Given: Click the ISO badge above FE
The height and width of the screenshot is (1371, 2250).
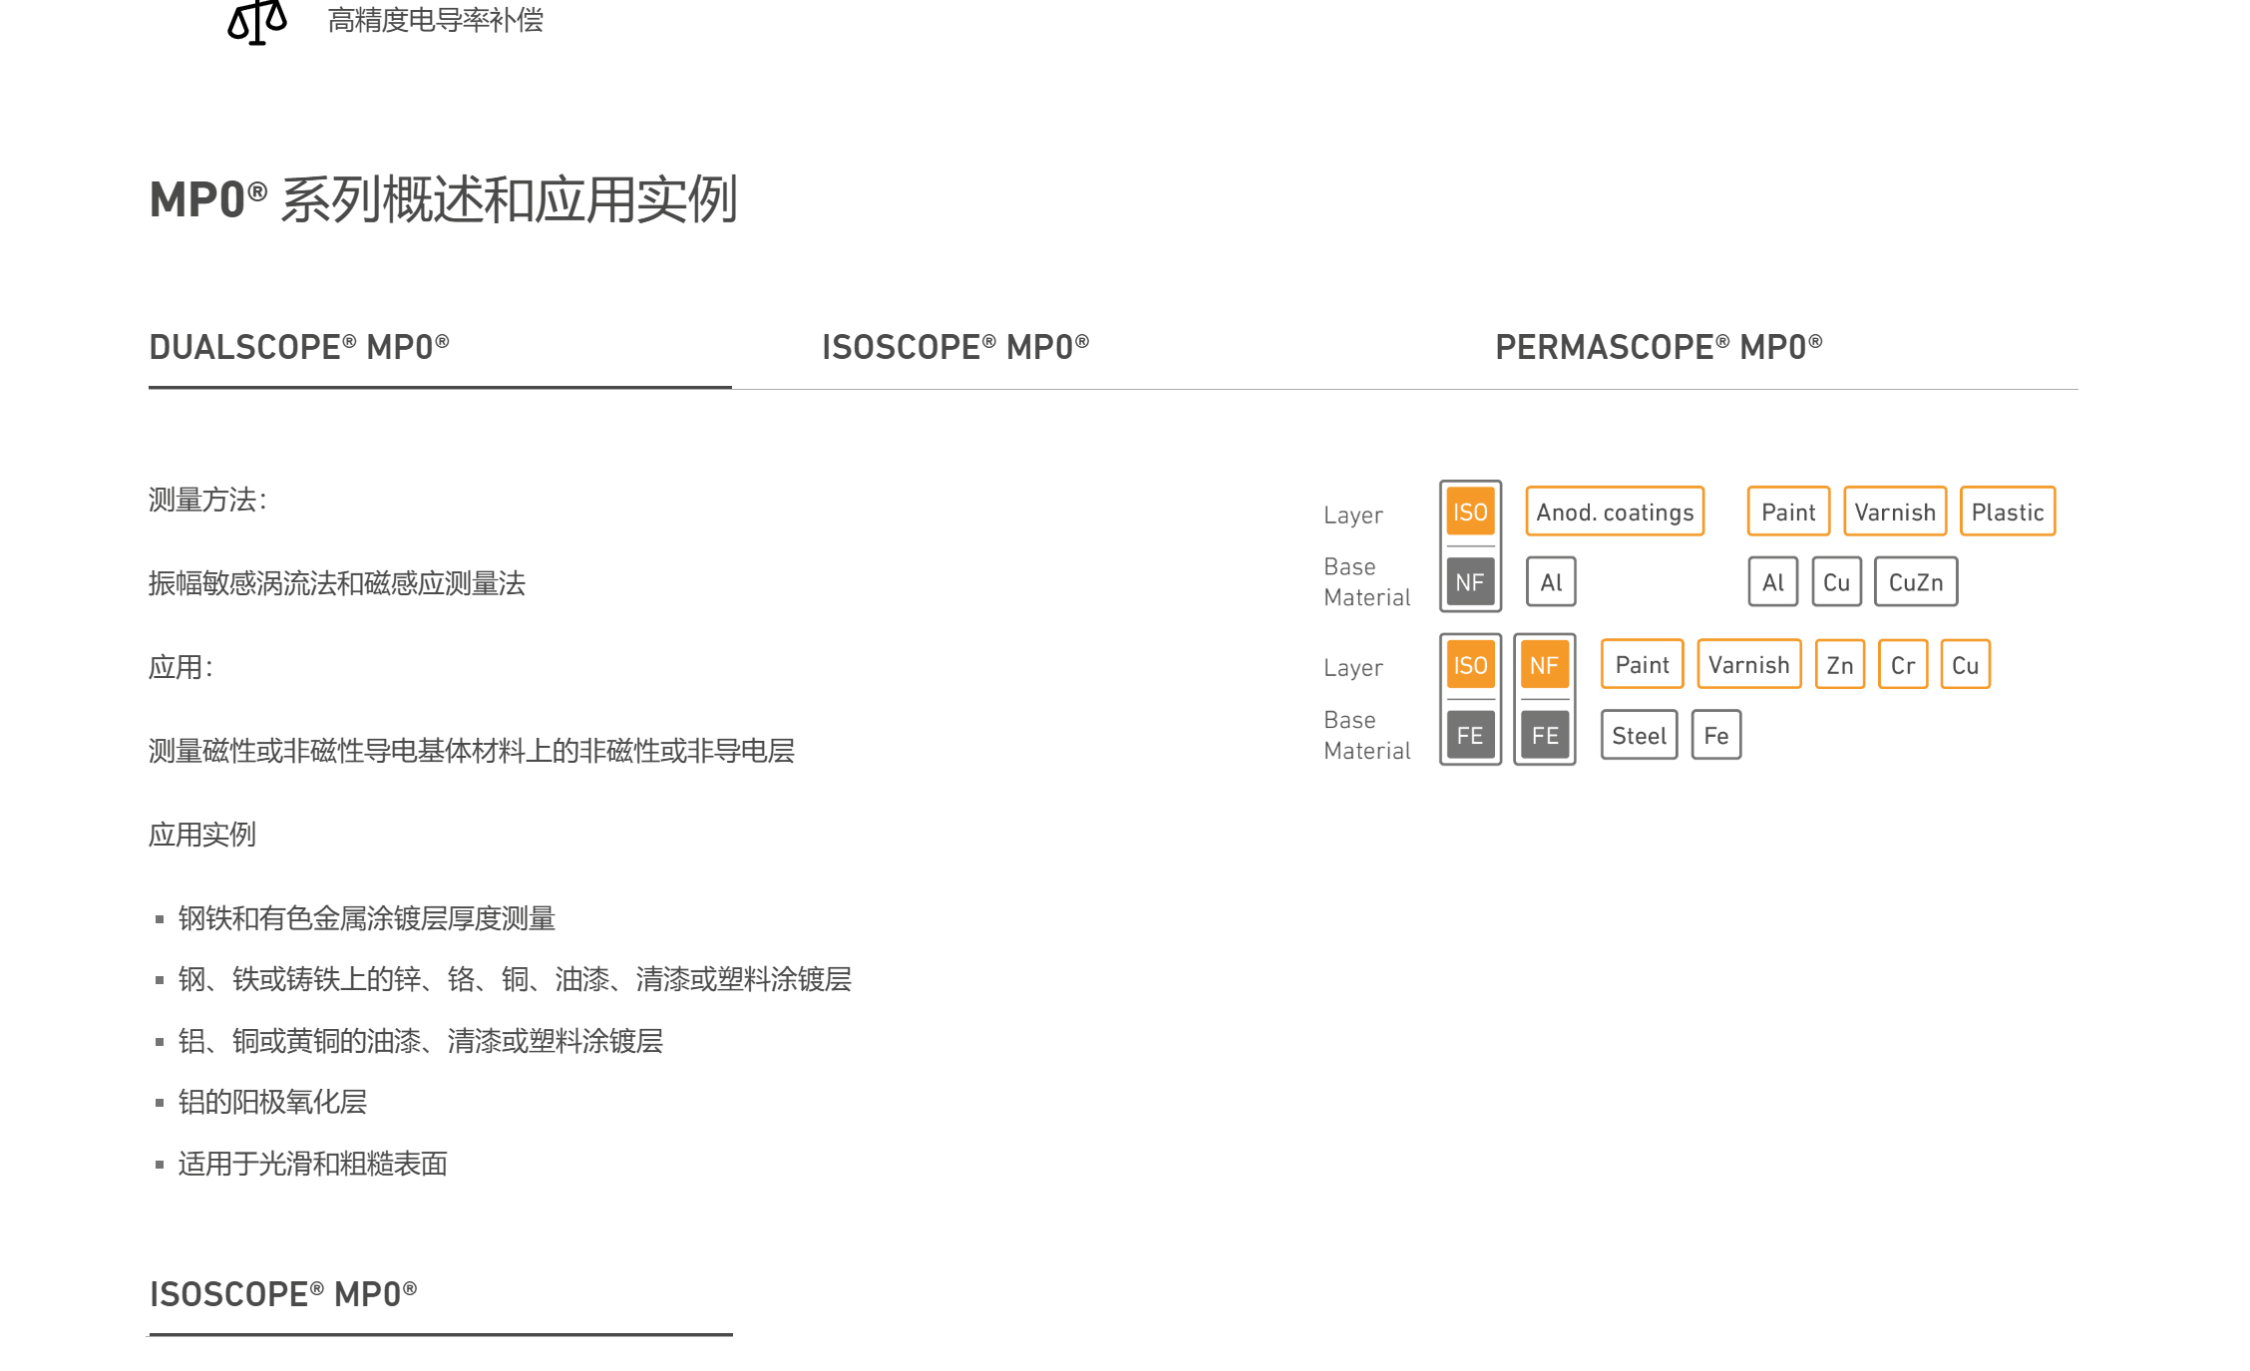Looking at the screenshot, I should [1470, 665].
